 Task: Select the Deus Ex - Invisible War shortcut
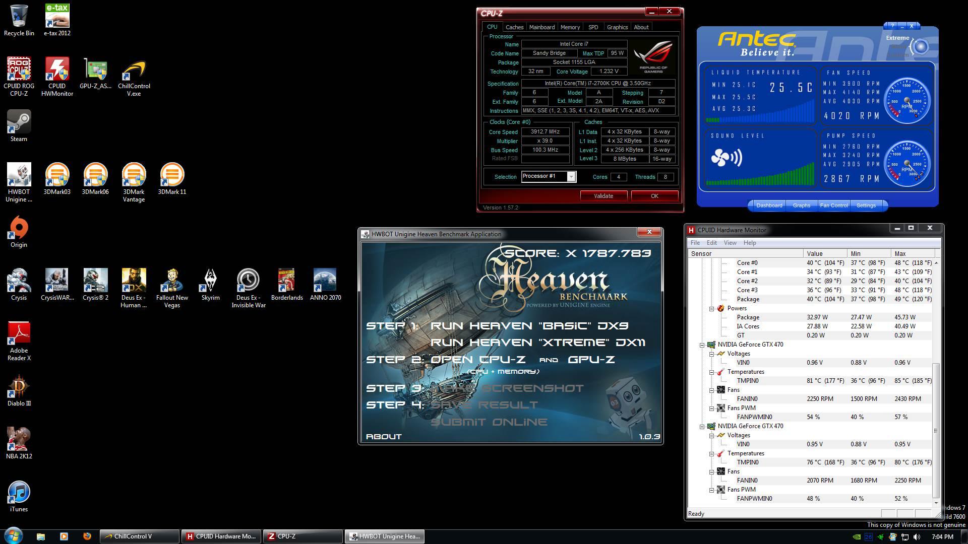[x=249, y=288]
